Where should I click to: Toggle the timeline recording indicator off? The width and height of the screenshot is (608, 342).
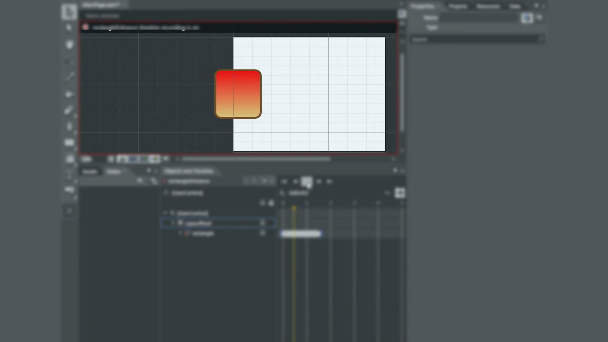pos(85,28)
